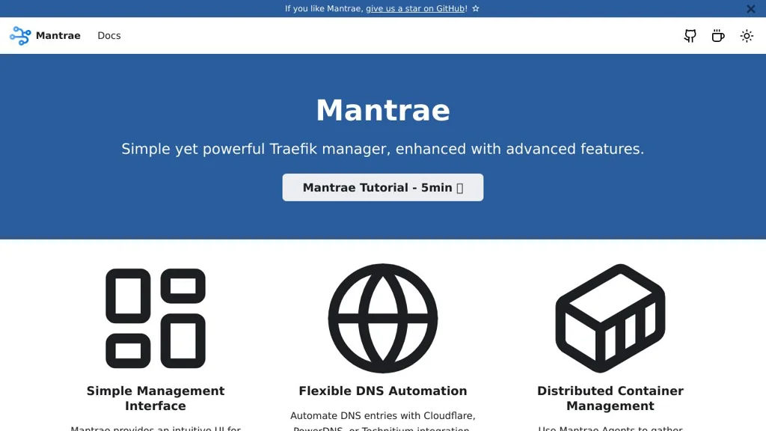This screenshot has height=431, width=766.
Task: Click the globe DNS feature icon
Action: [x=383, y=318]
